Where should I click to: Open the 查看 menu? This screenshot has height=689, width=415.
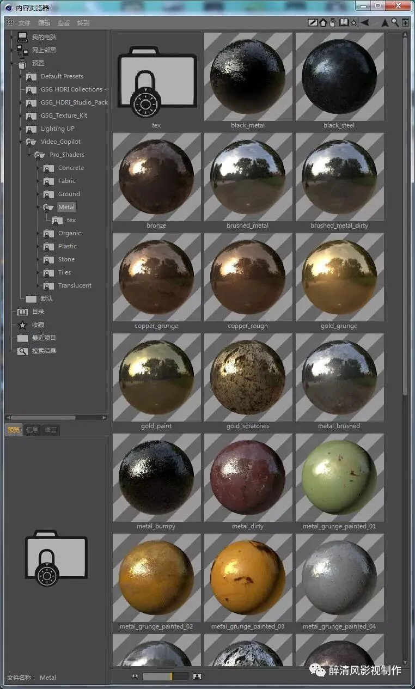pos(64,23)
